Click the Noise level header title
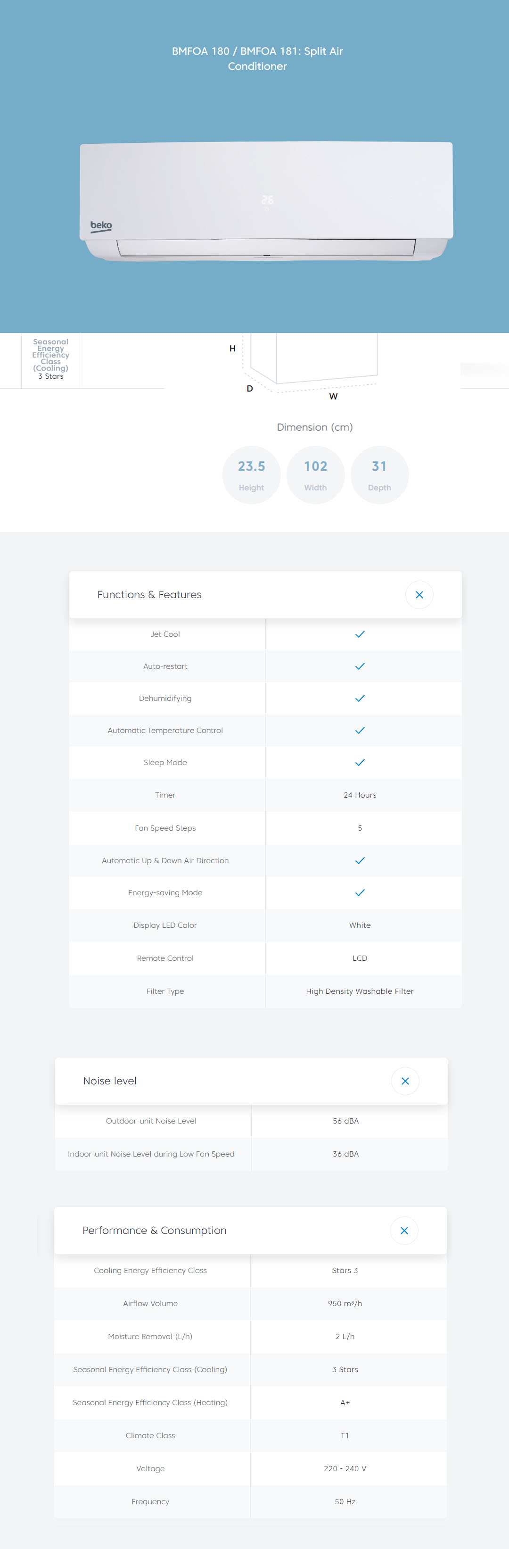The width and height of the screenshot is (509, 1549). coord(109,1081)
